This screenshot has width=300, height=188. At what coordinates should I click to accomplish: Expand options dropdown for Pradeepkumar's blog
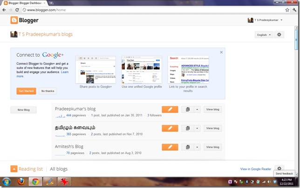197,109
